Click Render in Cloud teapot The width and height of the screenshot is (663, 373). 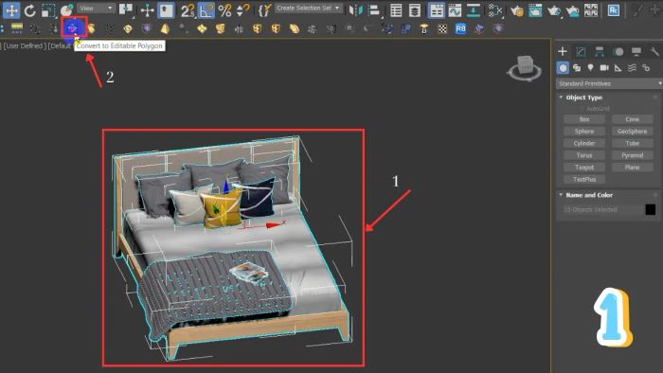click(572, 10)
